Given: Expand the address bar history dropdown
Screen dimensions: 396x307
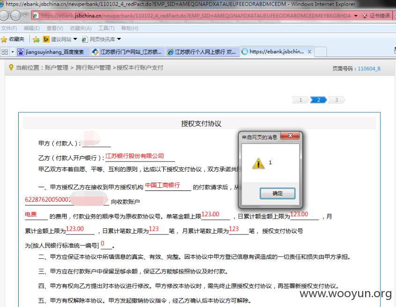Looking at the screenshot, I should point(356,15).
